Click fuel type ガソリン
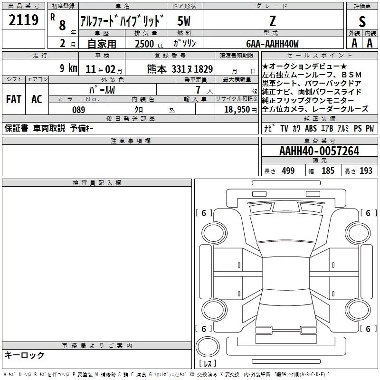The width and height of the screenshot is (380, 380). (x=184, y=43)
